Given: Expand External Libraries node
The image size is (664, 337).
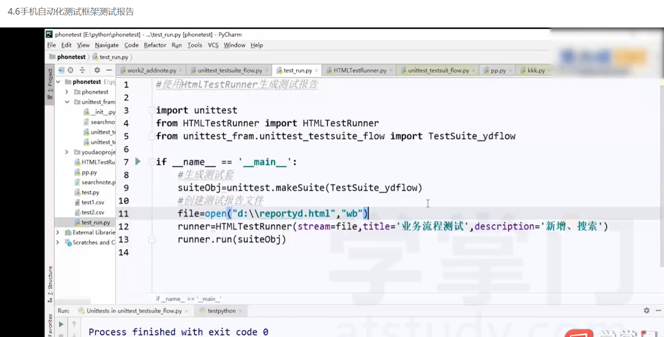Looking at the screenshot, I should click(x=58, y=232).
